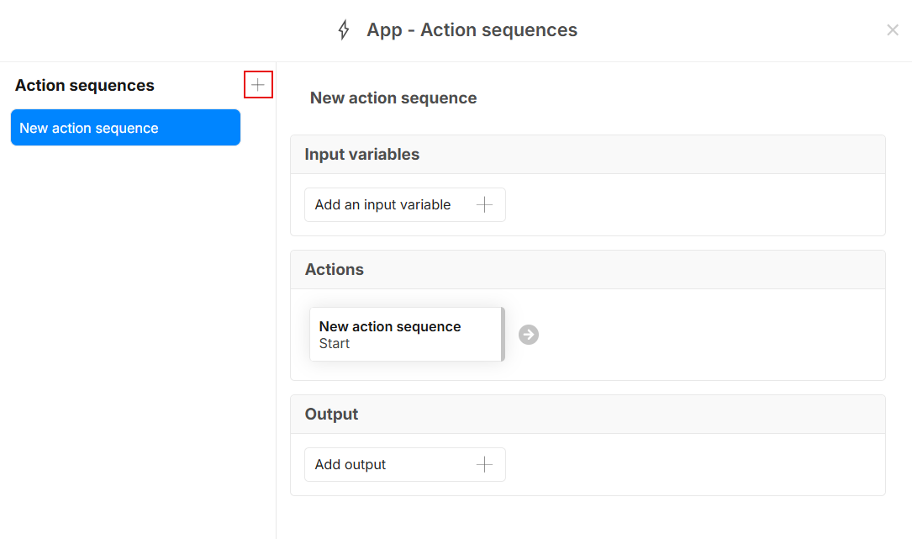Click the New action sequence title above Input variables
The height and width of the screenshot is (539, 912).
pyautogui.click(x=393, y=98)
